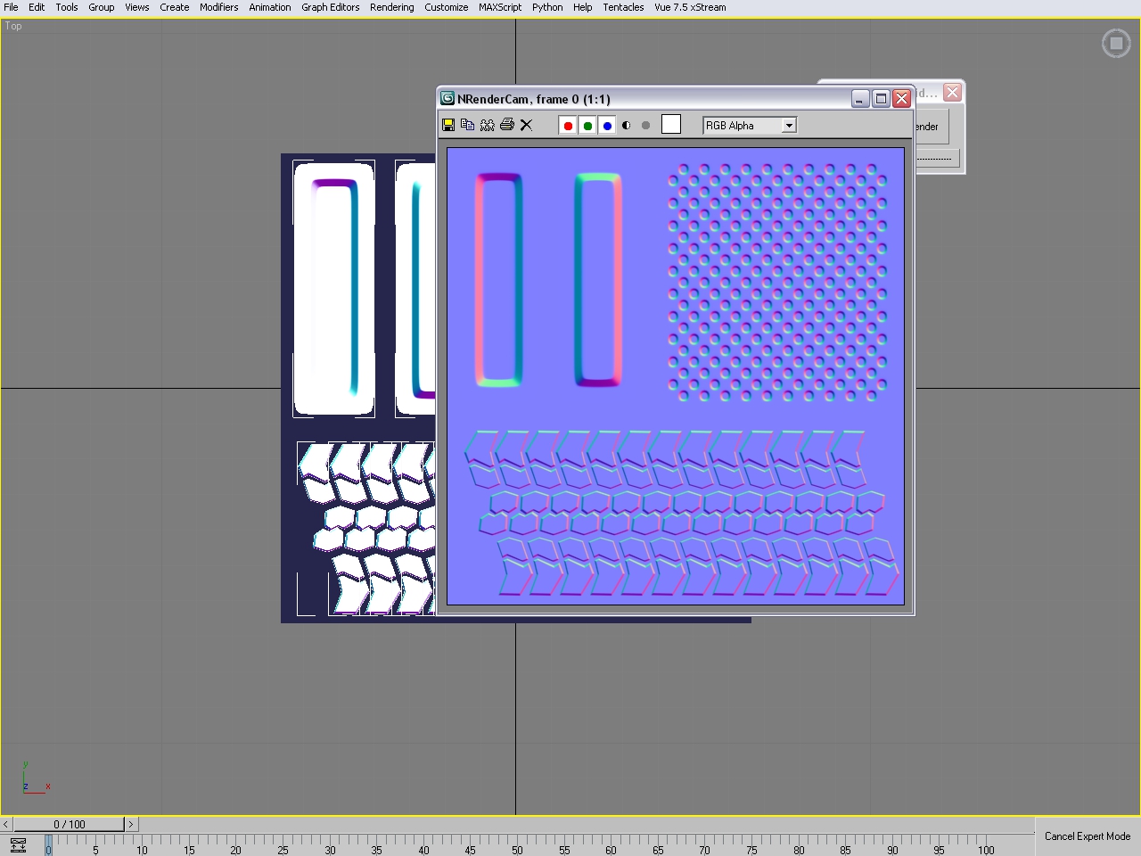The height and width of the screenshot is (856, 1141).
Task: Click the ViewCube icon in the viewport corner
Action: coord(1116,44)
